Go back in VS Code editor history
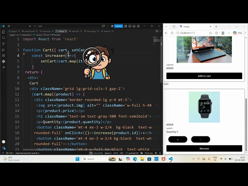 pyautogui.click(x=30, y=26)
